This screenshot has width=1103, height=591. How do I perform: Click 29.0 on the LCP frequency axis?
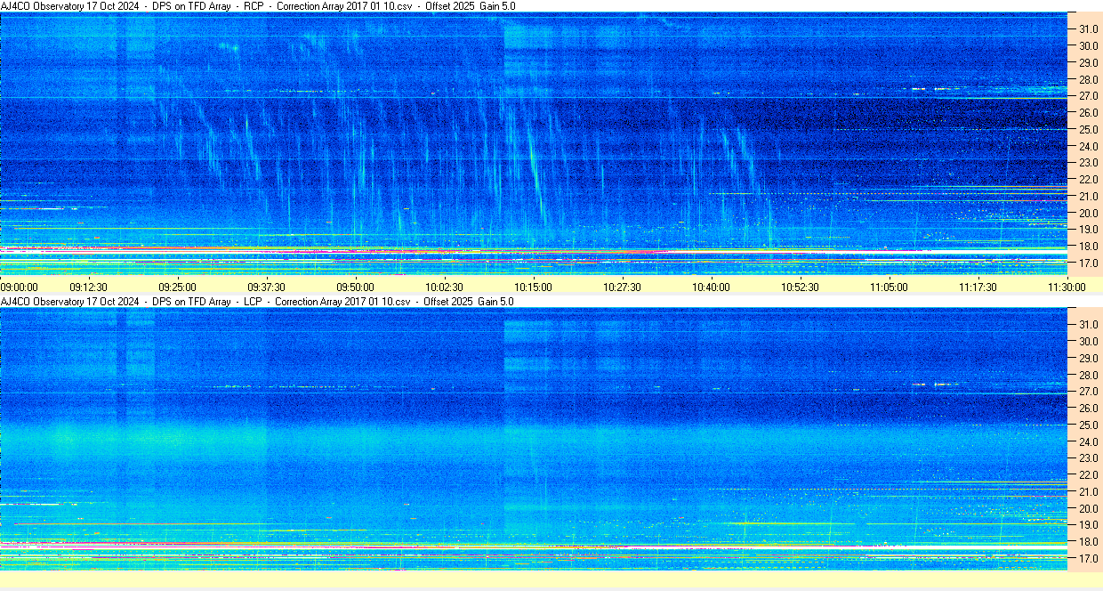tap(1089, 358)
